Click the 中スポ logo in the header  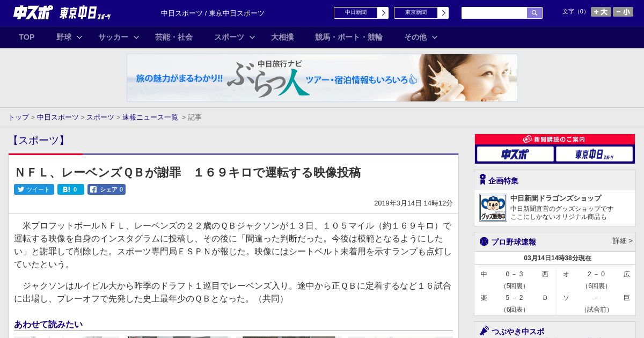coord(33,12)
